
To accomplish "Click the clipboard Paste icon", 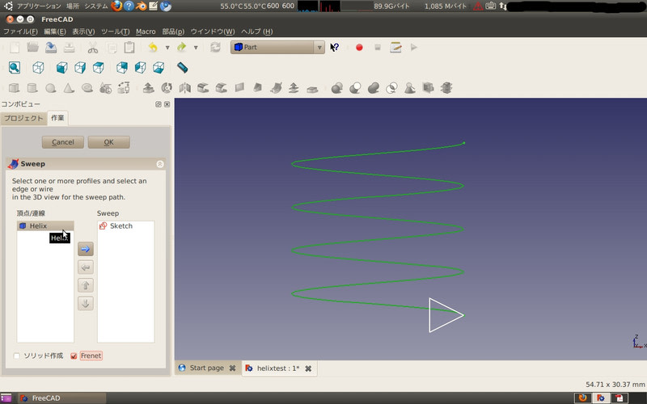I will [129, 48].
